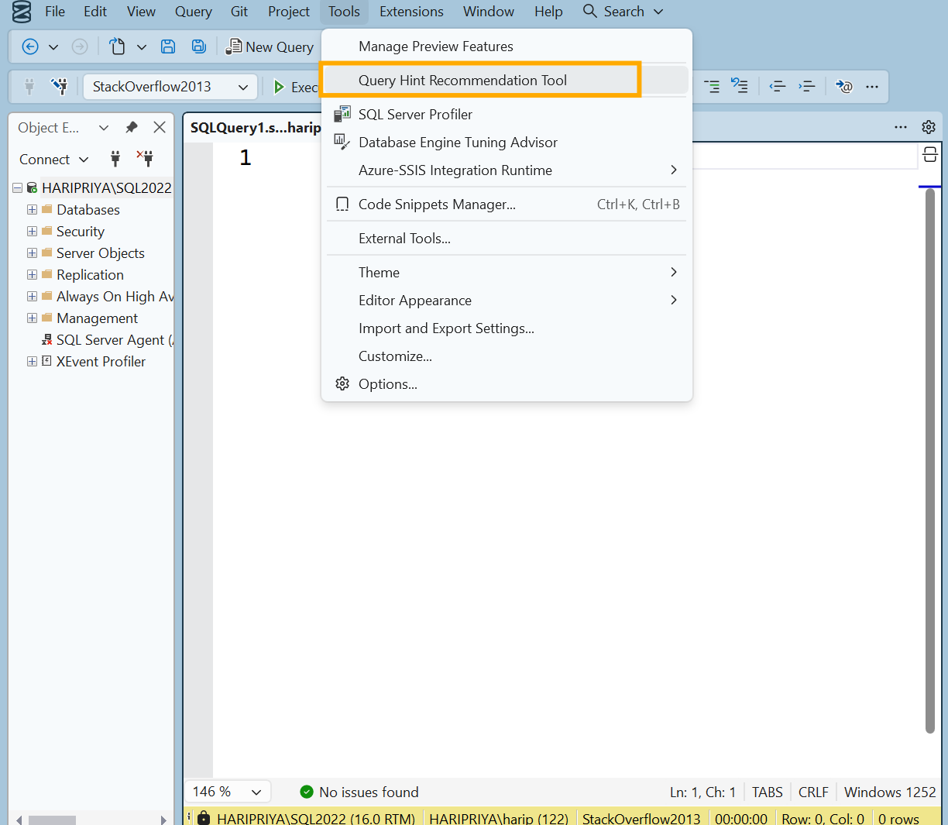Click the Disconnect icon in Object Explorer
The image size is (948, 825).
tap(145, 159)
